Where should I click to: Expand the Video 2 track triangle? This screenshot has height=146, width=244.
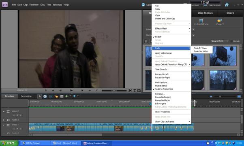click(4, 111)
